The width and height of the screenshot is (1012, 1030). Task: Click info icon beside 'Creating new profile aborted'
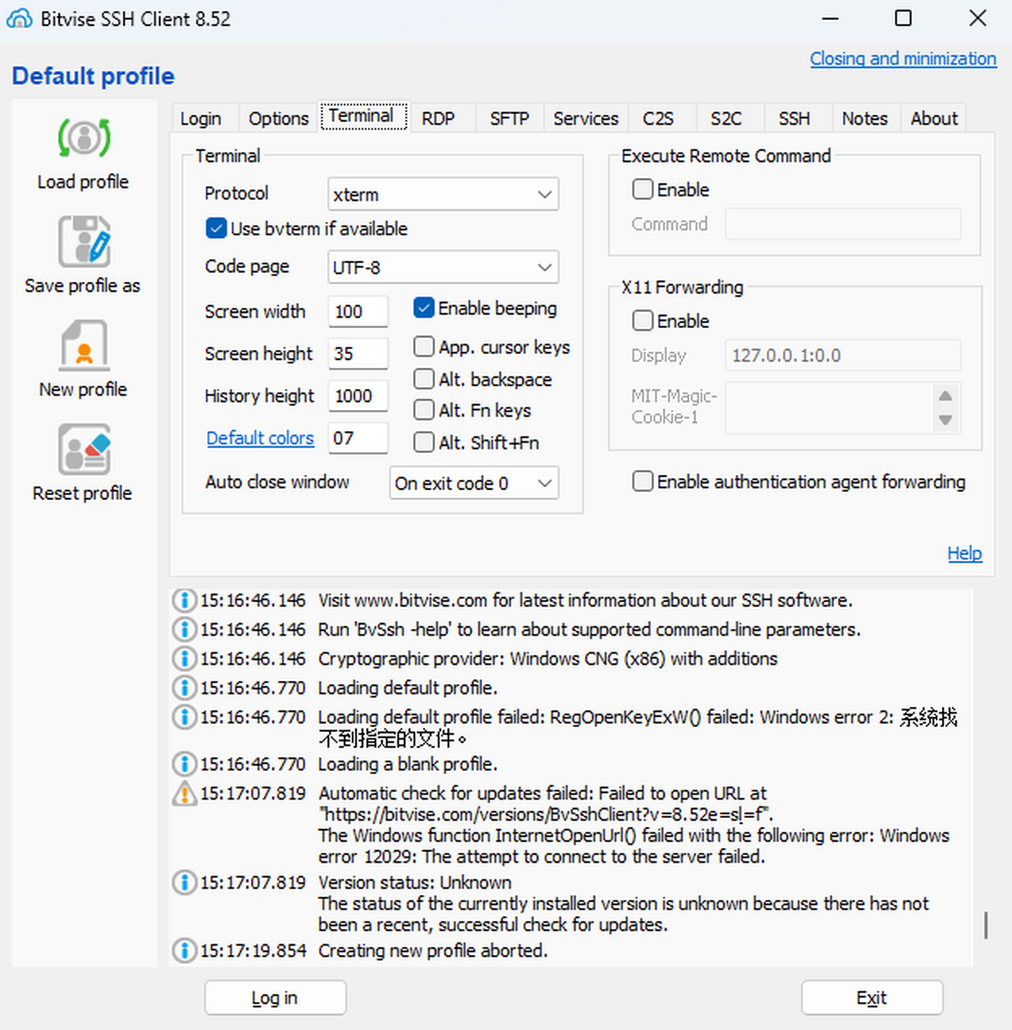(x=184, y=951)
